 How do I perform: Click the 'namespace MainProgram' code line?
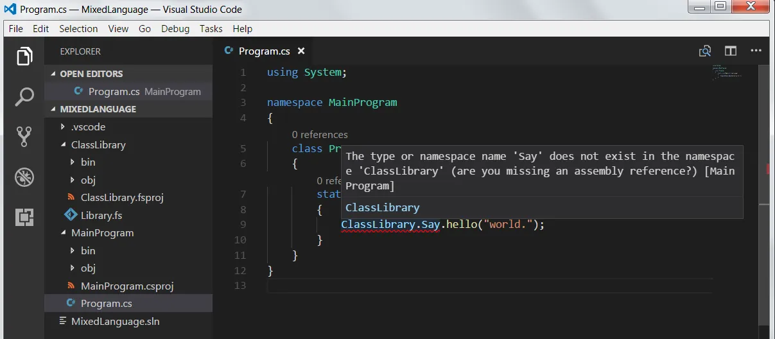(x=332, y=103)
